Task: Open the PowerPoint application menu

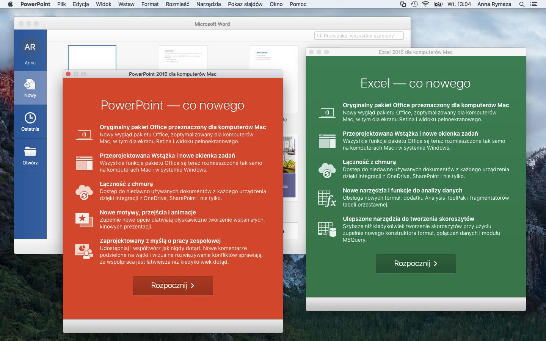Action: point(35,4)
